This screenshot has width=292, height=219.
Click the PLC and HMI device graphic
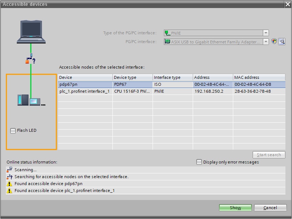(31, 100)
